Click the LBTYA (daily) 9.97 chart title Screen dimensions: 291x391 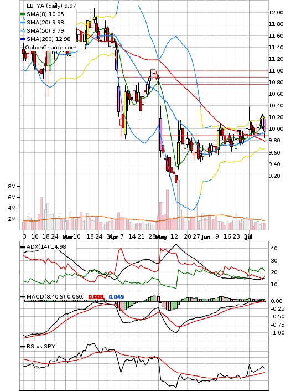click(x=51, y=6)
